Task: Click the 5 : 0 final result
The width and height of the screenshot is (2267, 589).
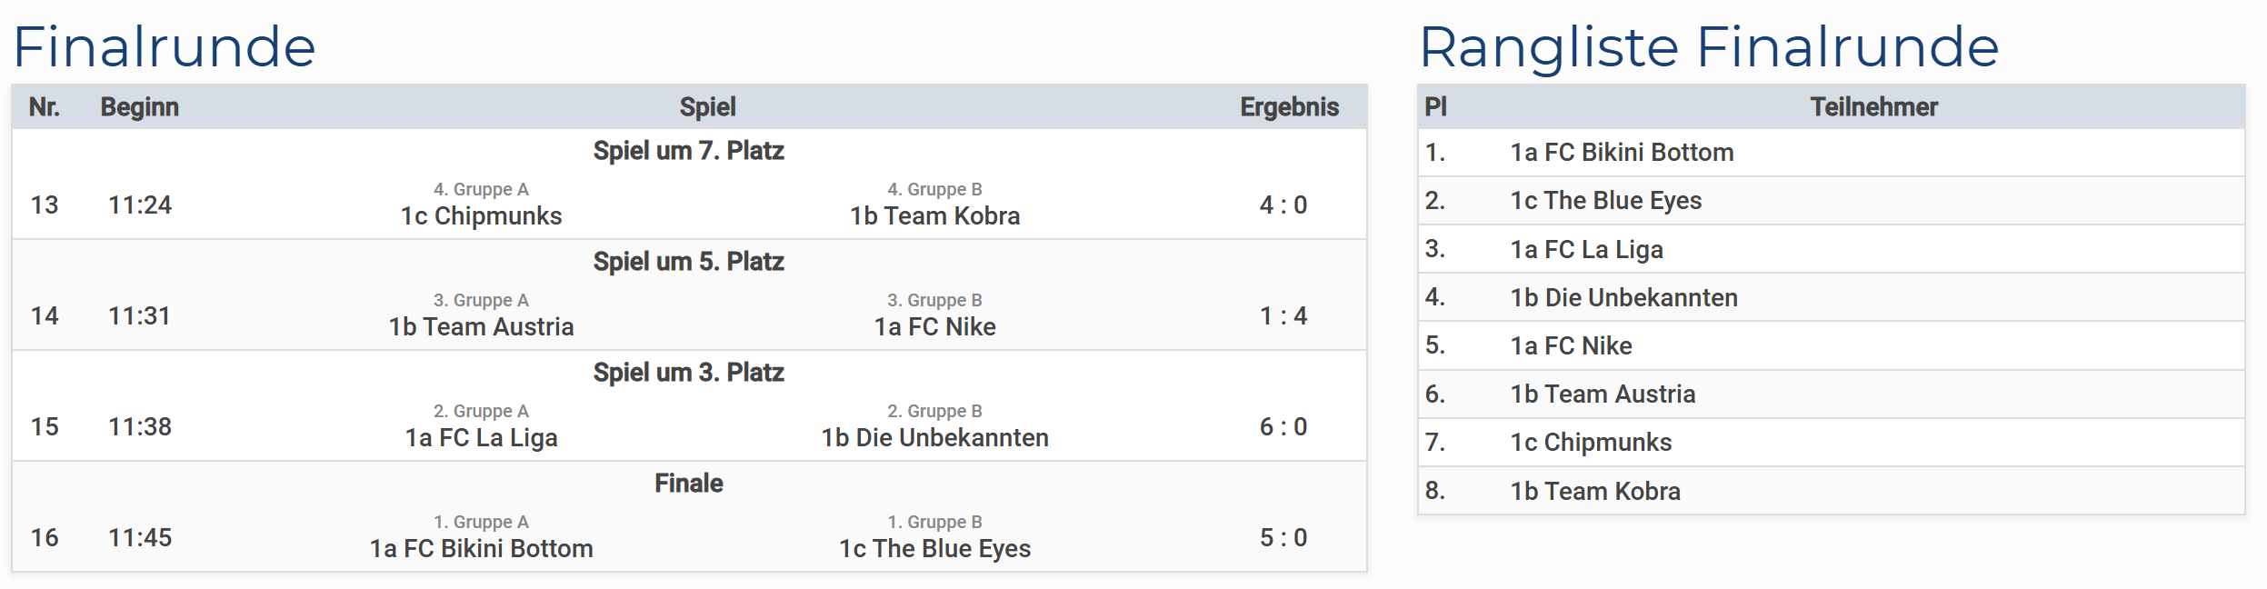Action: coord(1283,538)
